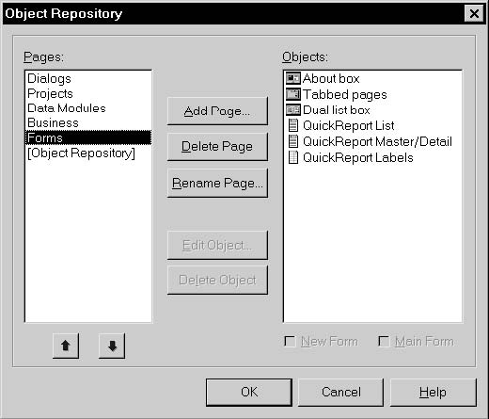Click the Add Page button
Viewport: 489px width, 419px height.
tap(217, 111)
